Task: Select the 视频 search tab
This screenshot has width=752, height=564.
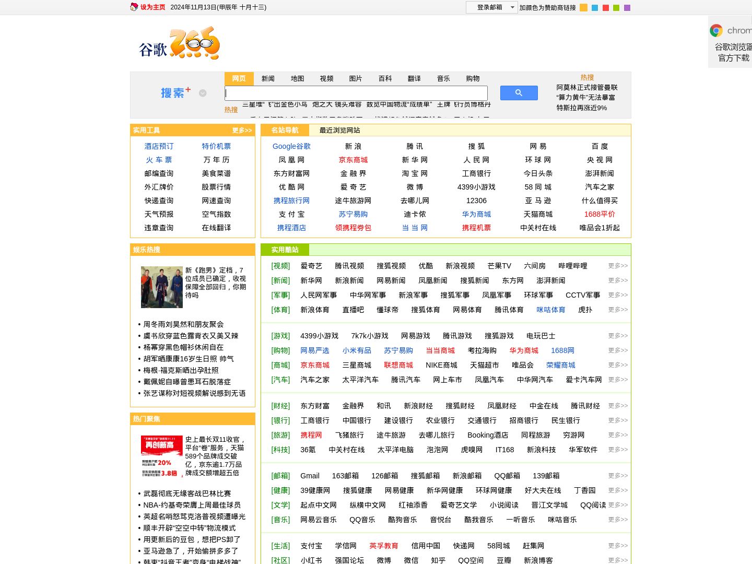Action: click(x=327, y=78)
